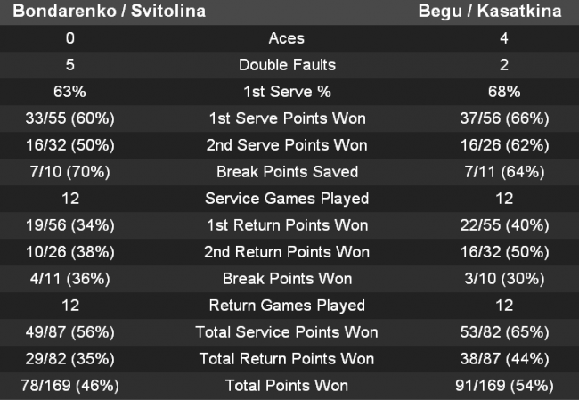579x400 pixels.
Task: Click the Service Games Played label
Action: (x=286, y=199)
